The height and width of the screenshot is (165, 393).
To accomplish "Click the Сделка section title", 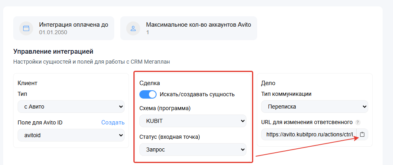I will [150, 83].
